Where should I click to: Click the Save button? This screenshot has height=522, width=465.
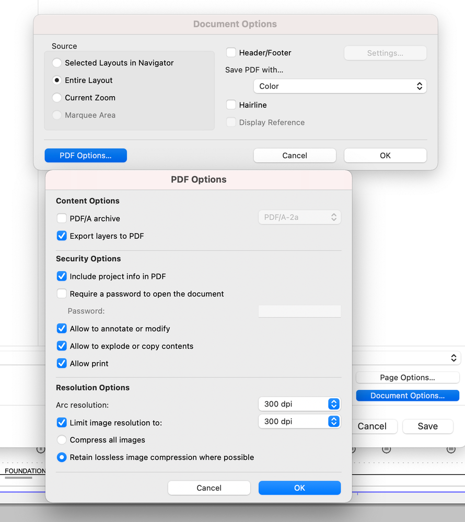click(x=427, y=426)
